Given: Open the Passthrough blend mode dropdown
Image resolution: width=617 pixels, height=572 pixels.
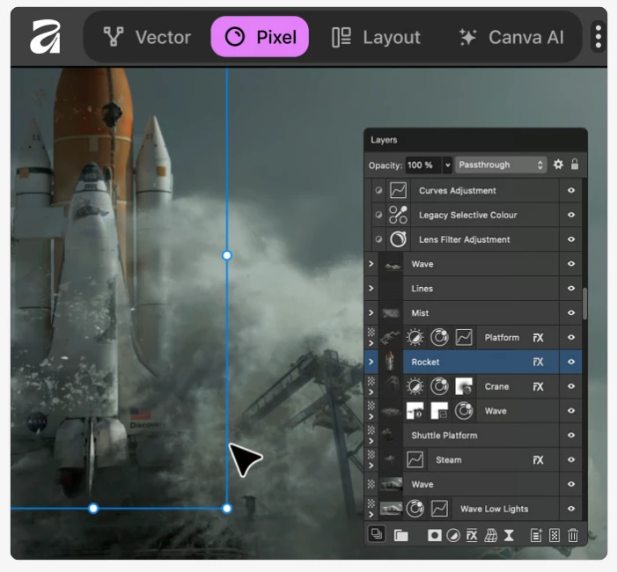Looking at the screenshot, I should pyautogui.click(x=502, y=165).
